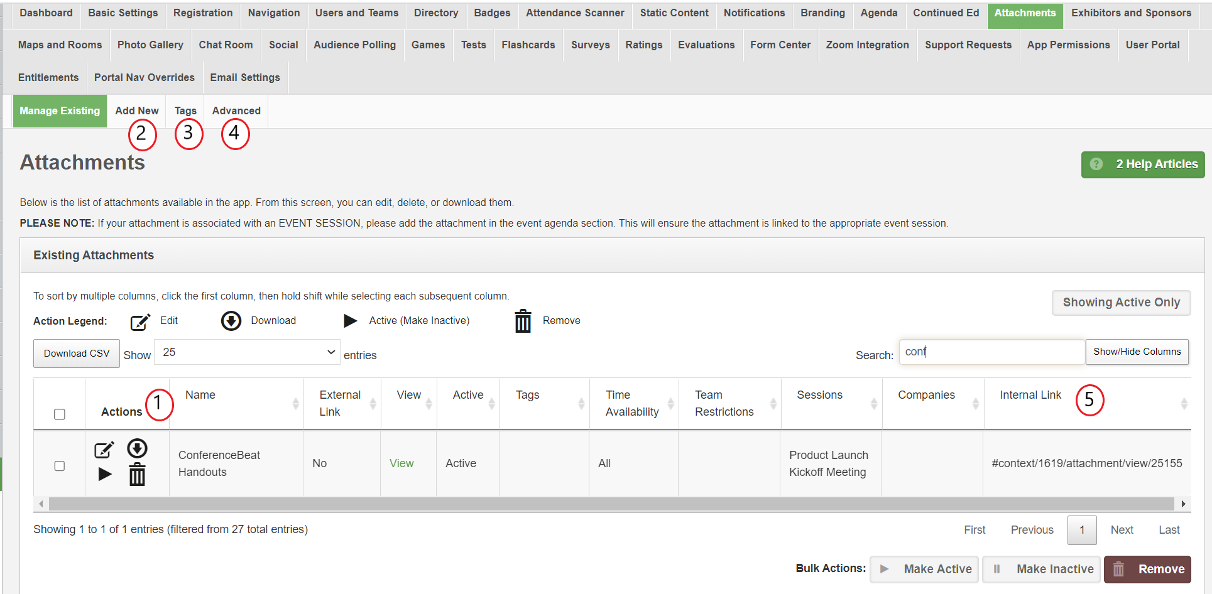Switch to the Add New tab
Image resolution: width=1212 pixels, height=594 pixels.
point(136,111)
